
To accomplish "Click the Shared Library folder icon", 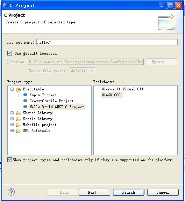I will [x=19, y=113].
